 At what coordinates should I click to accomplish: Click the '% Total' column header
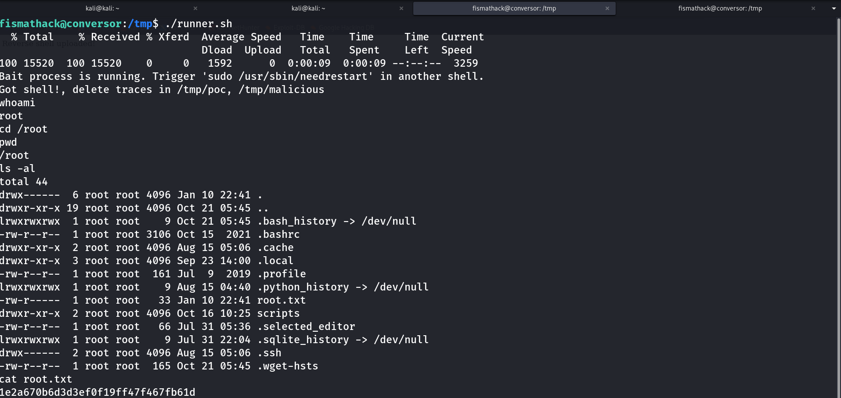coord(32,37)
